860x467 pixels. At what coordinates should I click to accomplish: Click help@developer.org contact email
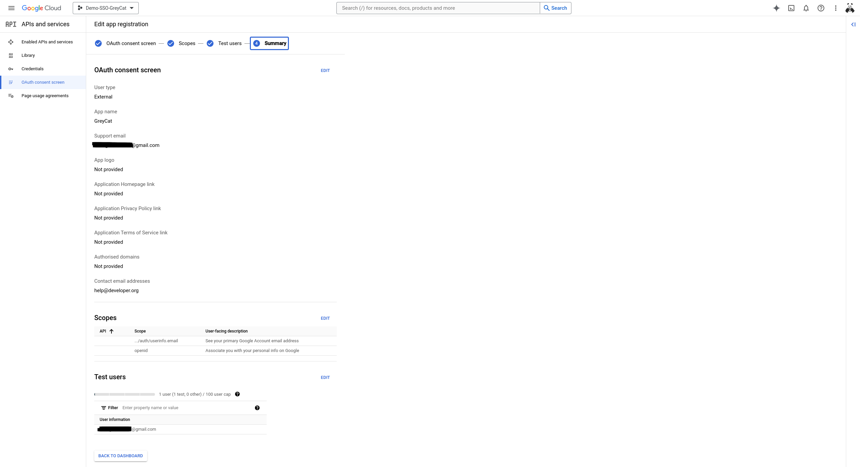click(117, 290)
